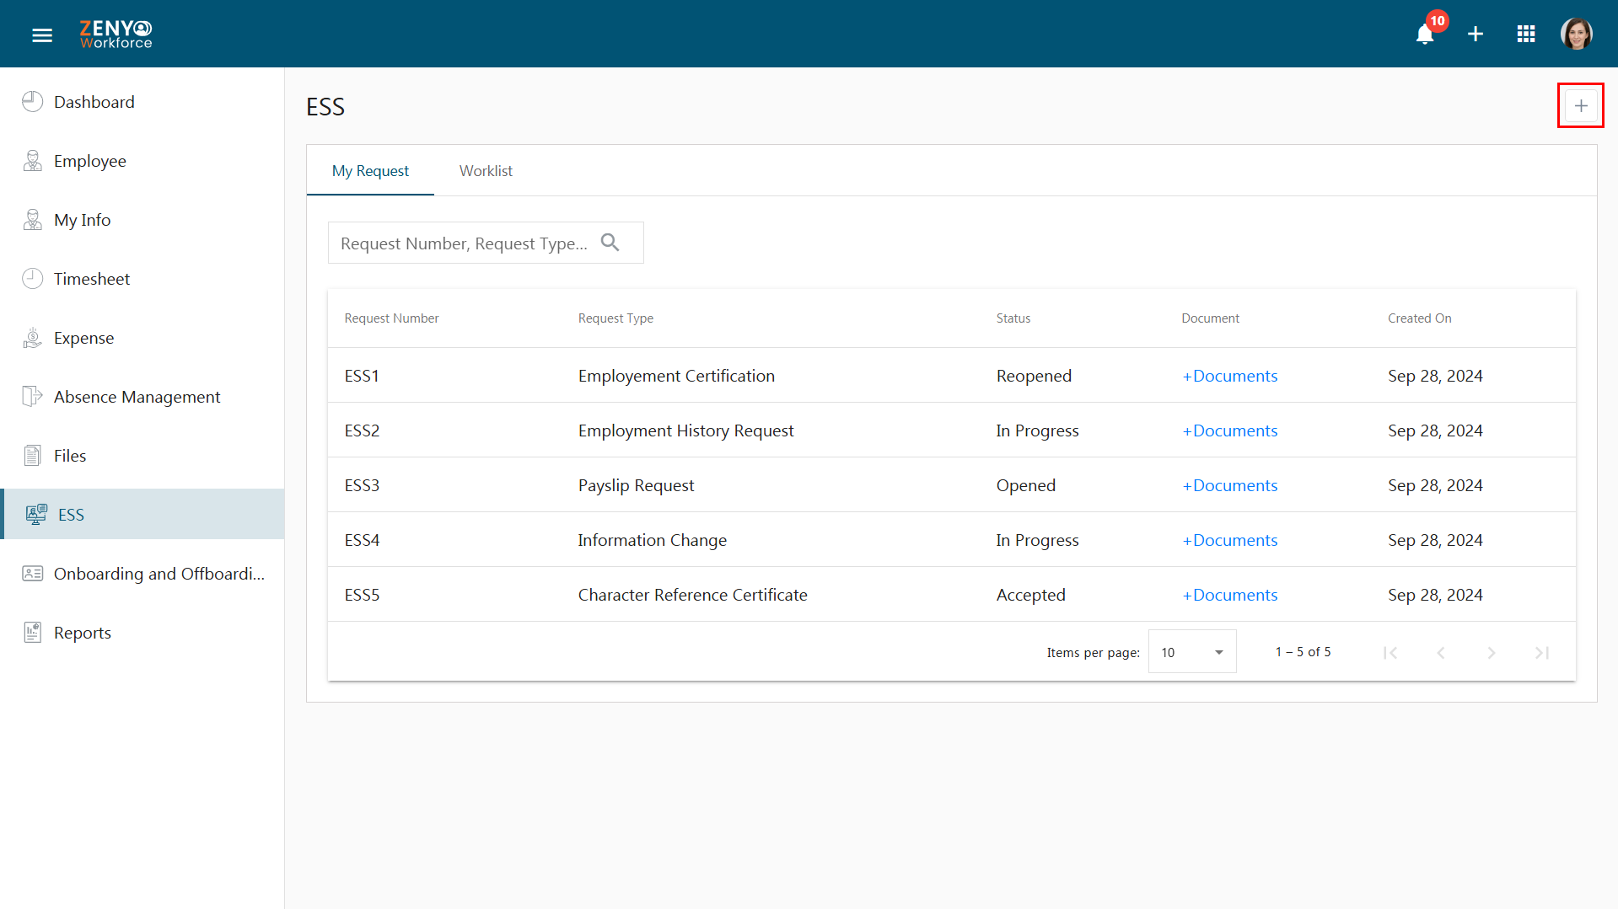
Task: Open the items per page dropdown
Action: click(1192, 652)
